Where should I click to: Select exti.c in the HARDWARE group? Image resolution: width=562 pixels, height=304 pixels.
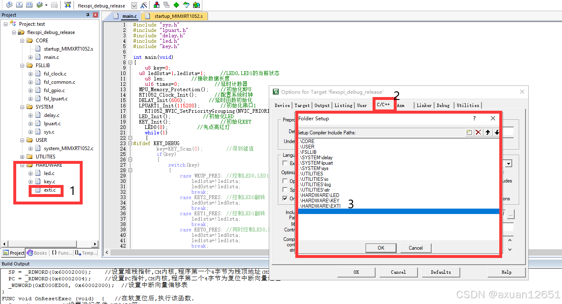pos(50,190)
